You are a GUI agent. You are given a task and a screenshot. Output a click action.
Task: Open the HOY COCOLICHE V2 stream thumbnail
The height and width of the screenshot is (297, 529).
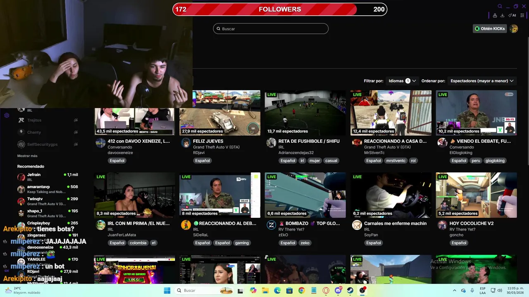(476, 195)
